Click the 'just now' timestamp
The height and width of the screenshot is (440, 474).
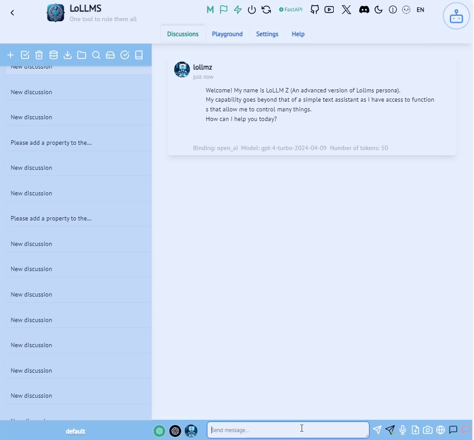point(203,77)
